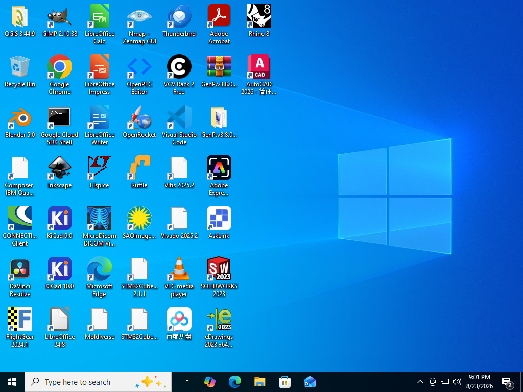Launch Copilot from the taskbar

tap(210, 382)
